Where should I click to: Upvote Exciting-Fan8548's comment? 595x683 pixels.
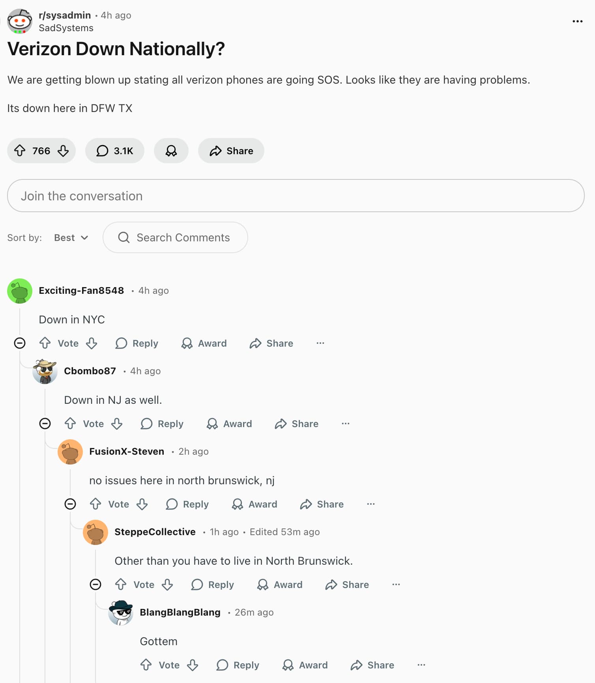45,343
